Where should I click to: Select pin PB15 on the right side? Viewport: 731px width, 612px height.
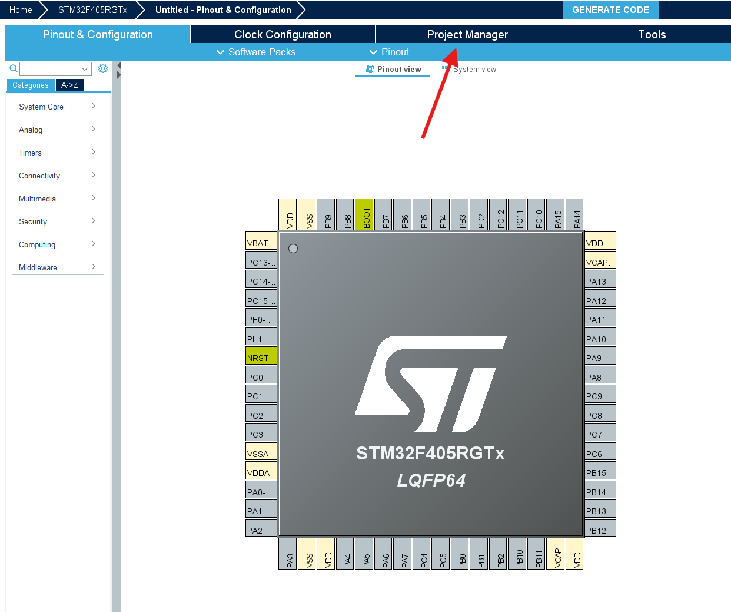[600, 471]
